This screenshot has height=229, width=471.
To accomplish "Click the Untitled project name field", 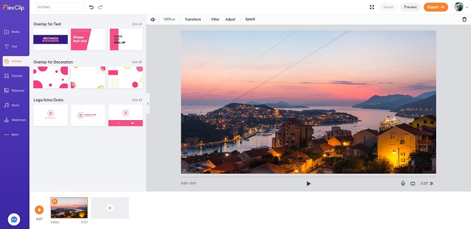I will pos(59,7).
